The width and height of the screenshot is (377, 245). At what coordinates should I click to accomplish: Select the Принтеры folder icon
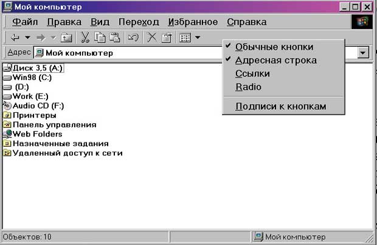coord(7,115)
